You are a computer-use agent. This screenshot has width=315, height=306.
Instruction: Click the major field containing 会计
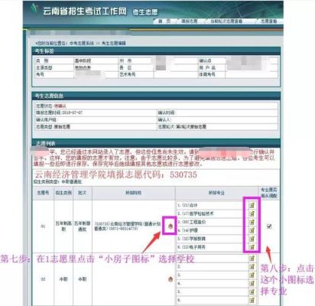pyautogui.click(x=212, y=205)
